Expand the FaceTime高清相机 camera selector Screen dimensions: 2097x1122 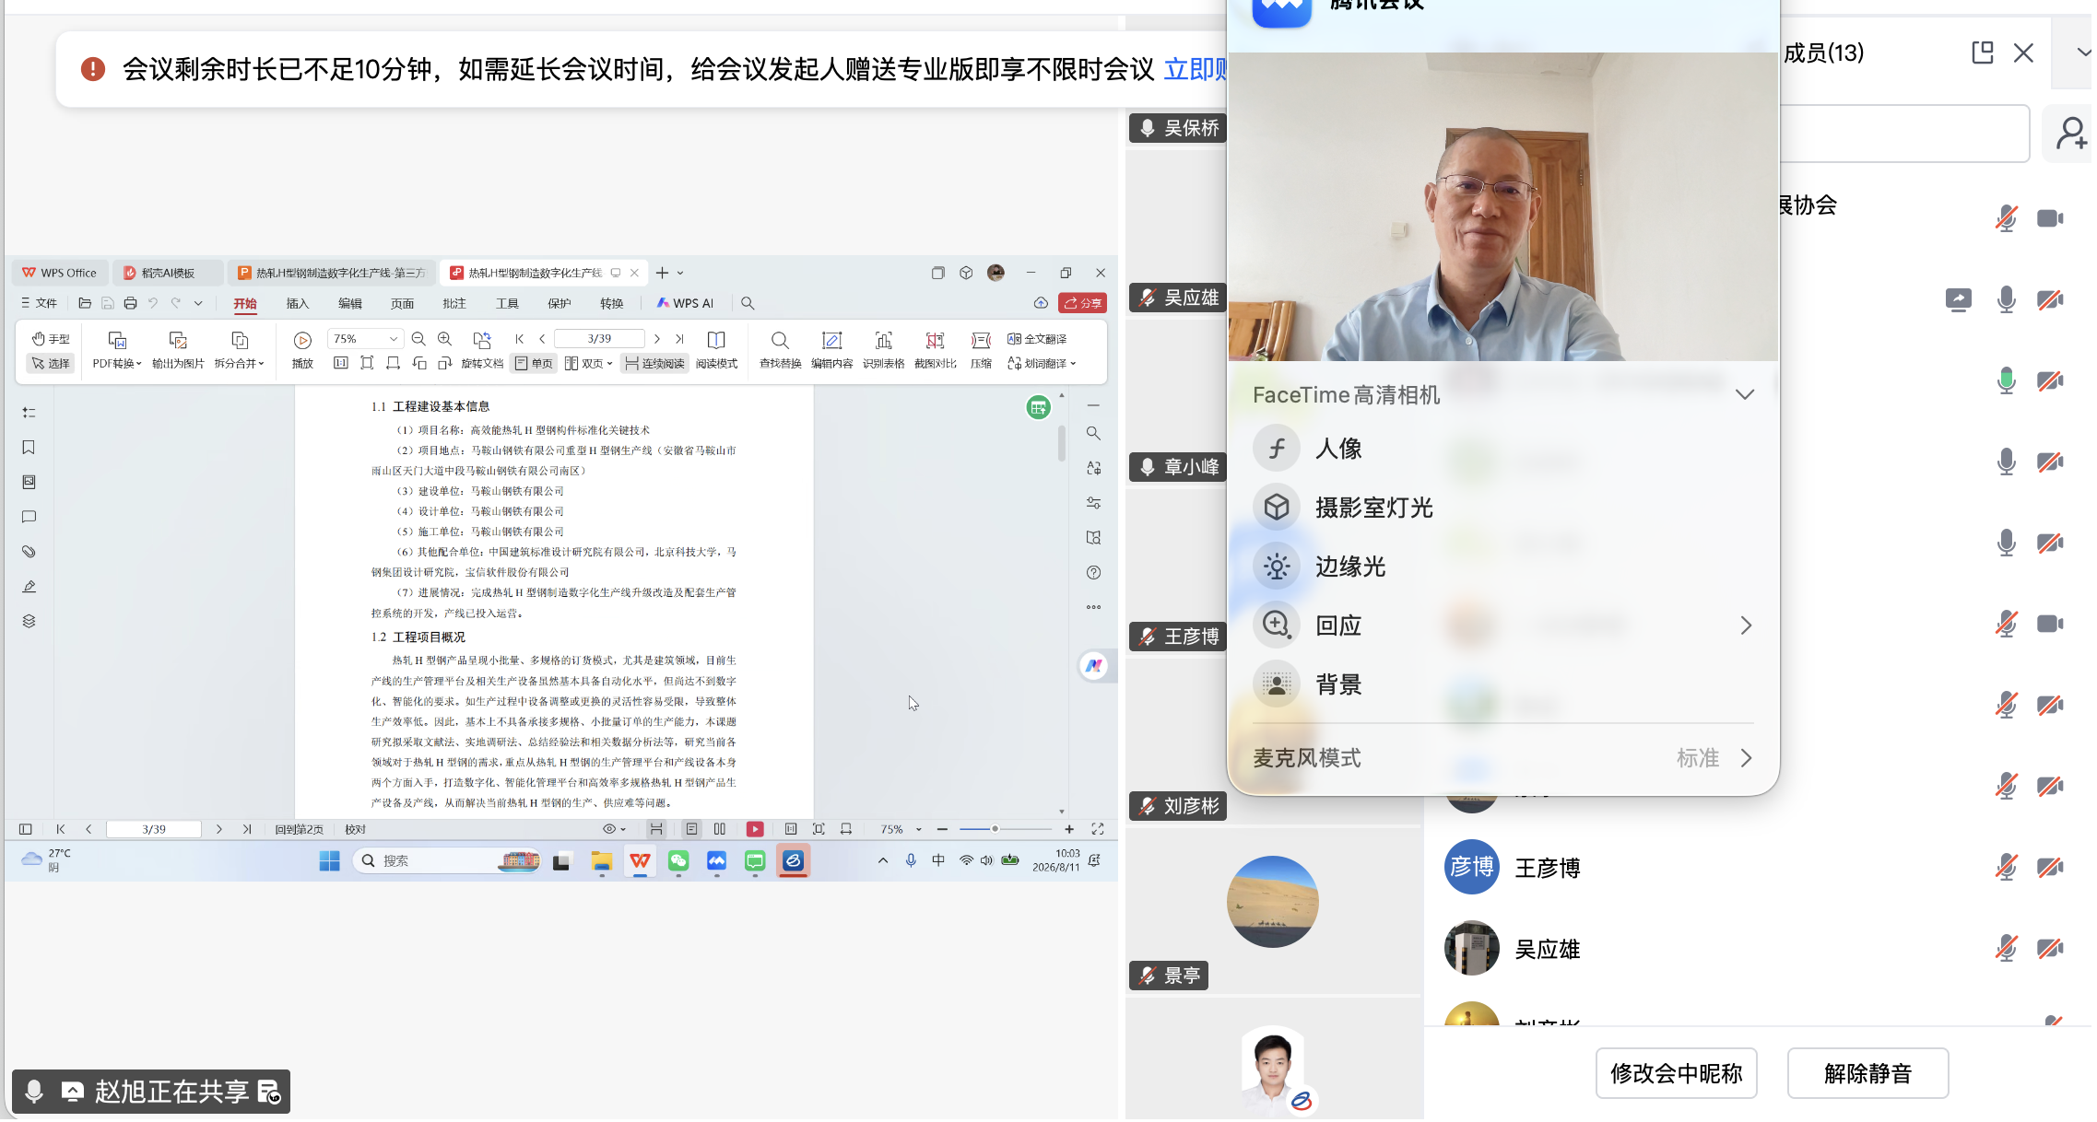point(1744,394)
